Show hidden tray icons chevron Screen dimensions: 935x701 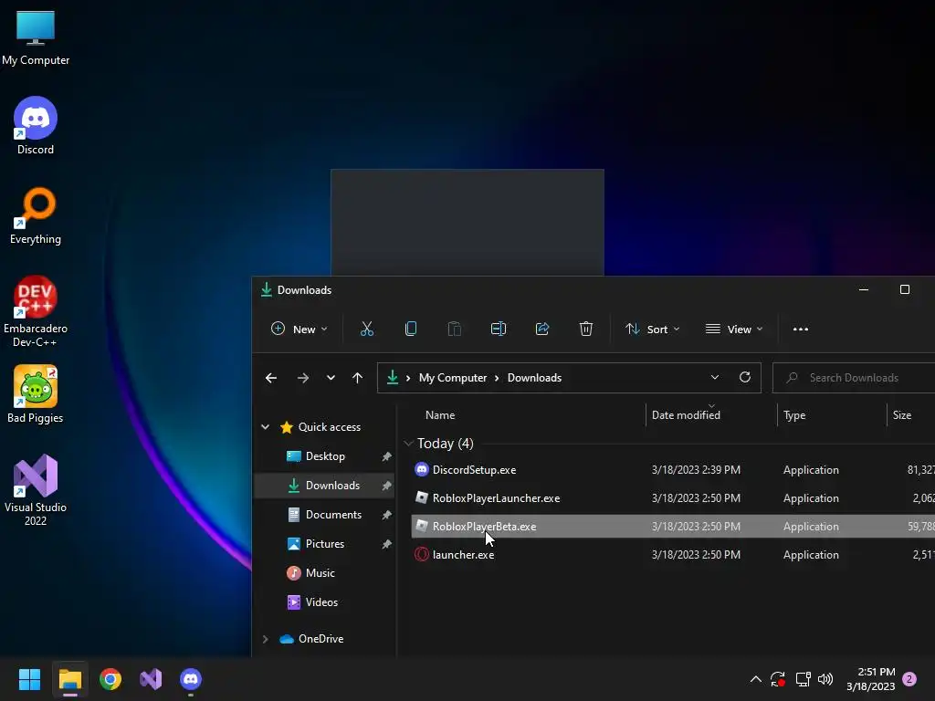pyautogui.click(x=755, y=679)
